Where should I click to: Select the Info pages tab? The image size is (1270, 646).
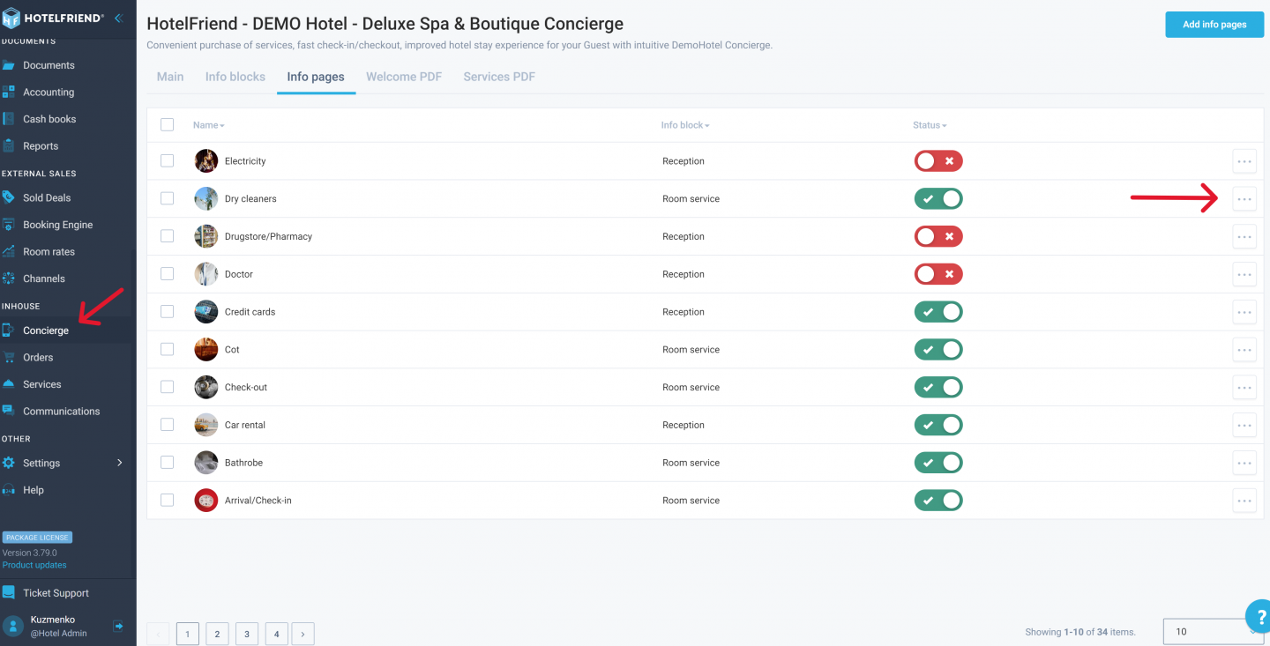[x=316, y=77]
